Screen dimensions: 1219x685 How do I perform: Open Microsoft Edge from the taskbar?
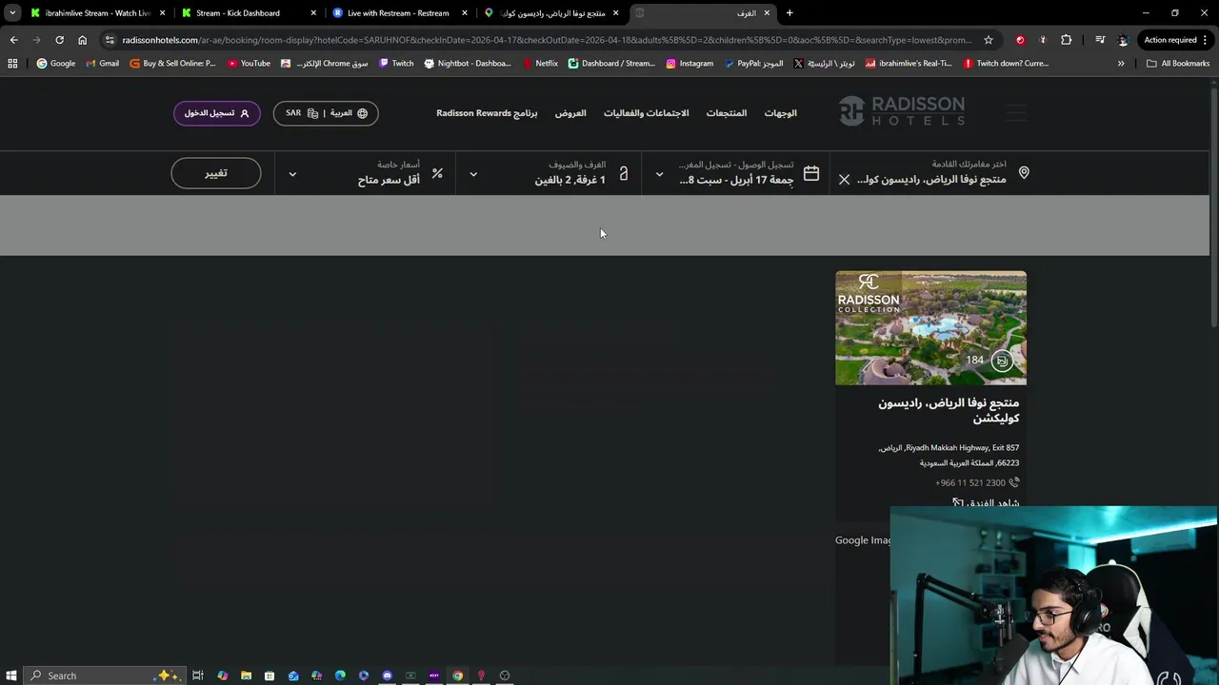click(340, 675)
